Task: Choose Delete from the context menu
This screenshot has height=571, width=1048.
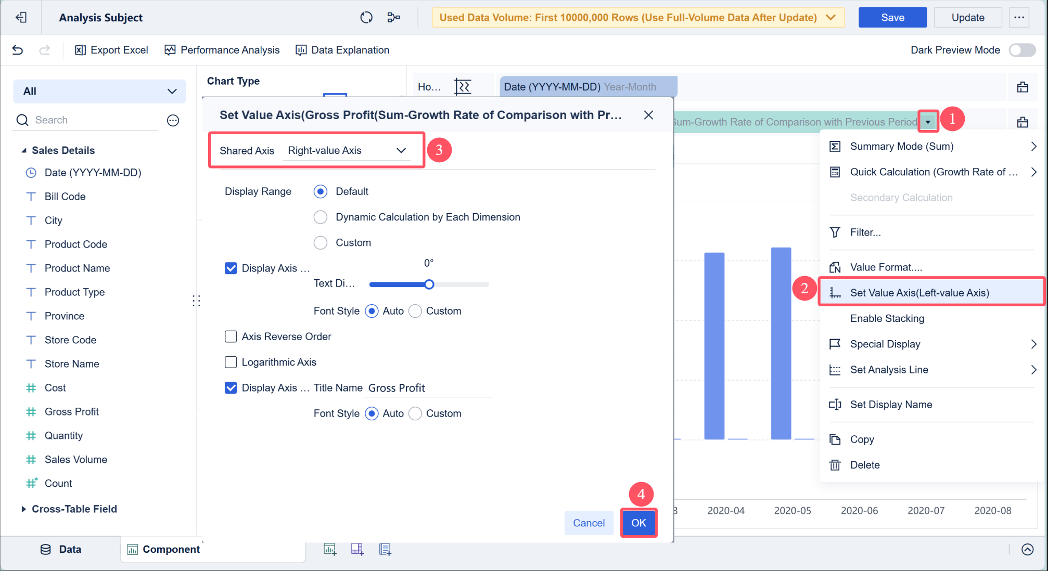Action: pyautogui.click(x=931, y=465)
